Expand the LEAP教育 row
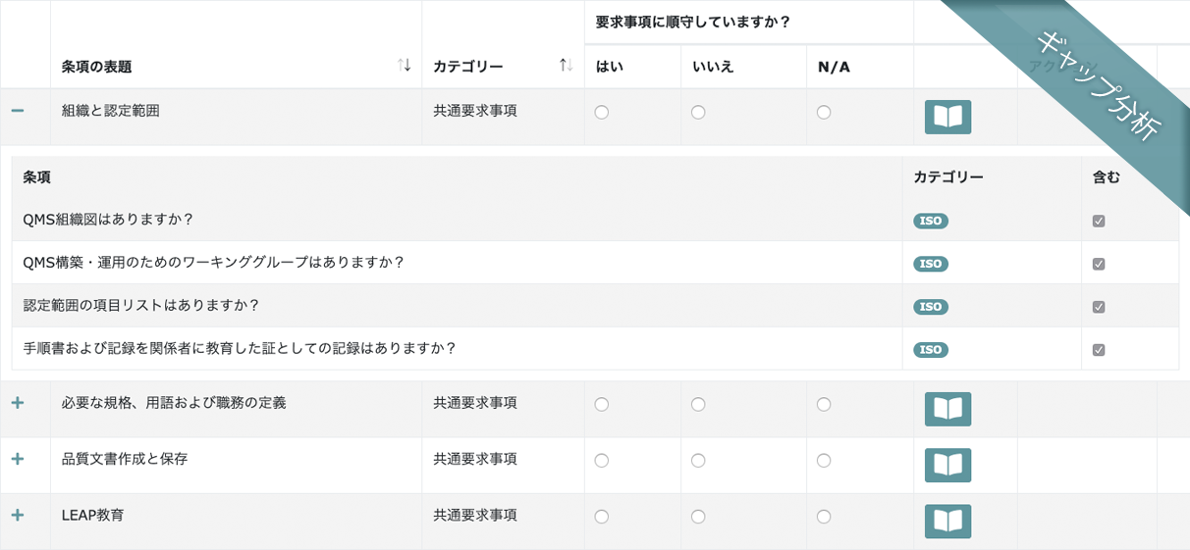This screenshot has width=1190, height=550. pos(18,515)
